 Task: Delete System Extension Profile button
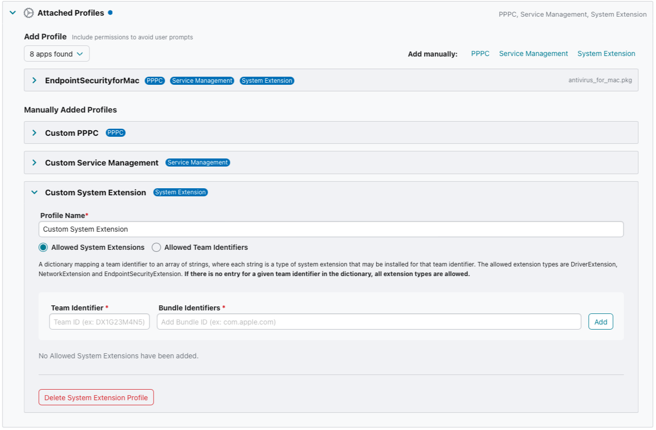point(96,398)
